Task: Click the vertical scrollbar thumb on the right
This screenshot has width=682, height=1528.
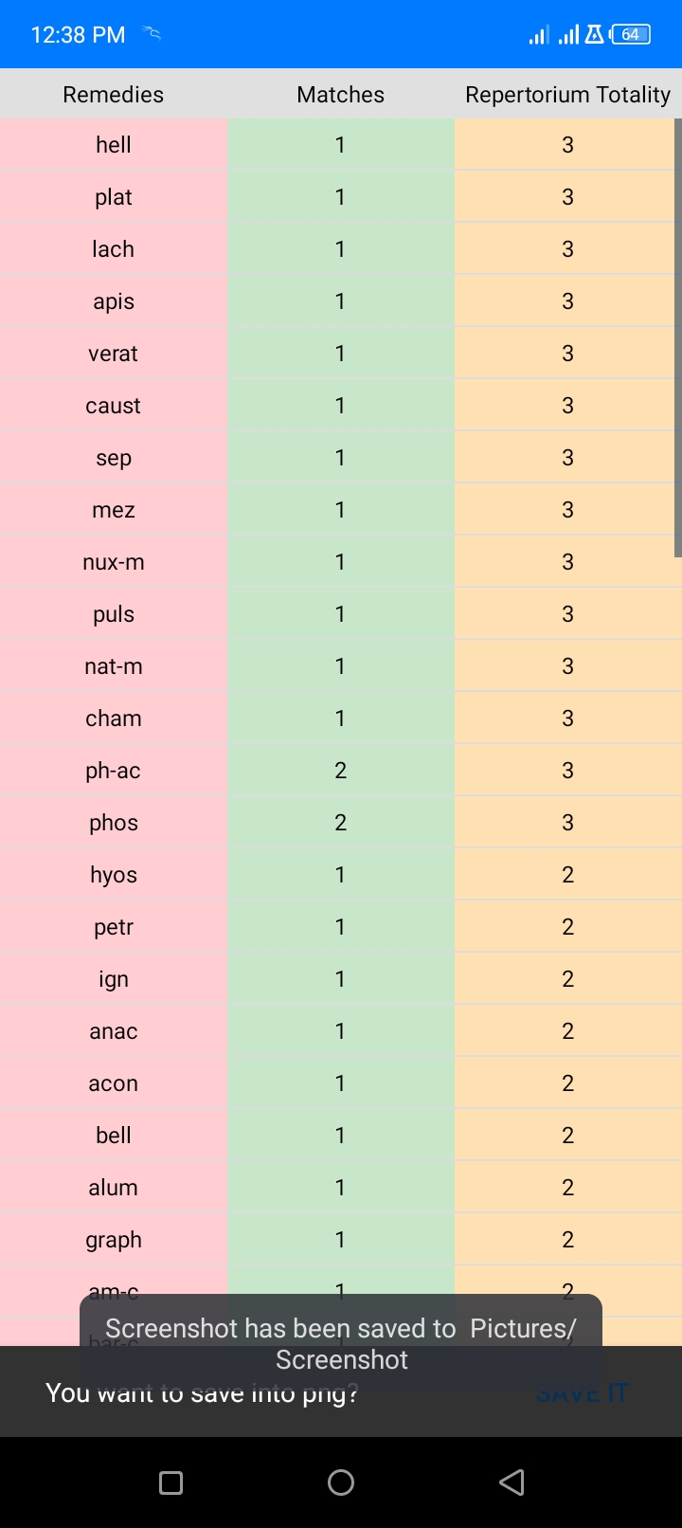Action: 677,337
